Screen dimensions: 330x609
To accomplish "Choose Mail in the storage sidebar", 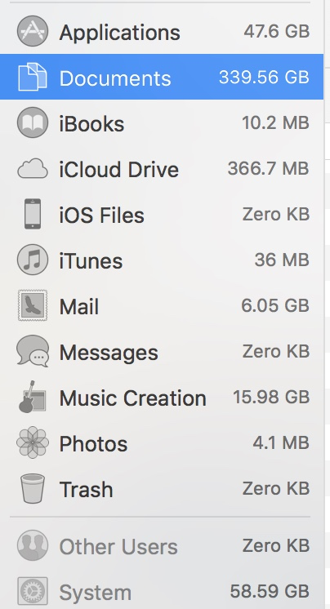I will [162, 305].
